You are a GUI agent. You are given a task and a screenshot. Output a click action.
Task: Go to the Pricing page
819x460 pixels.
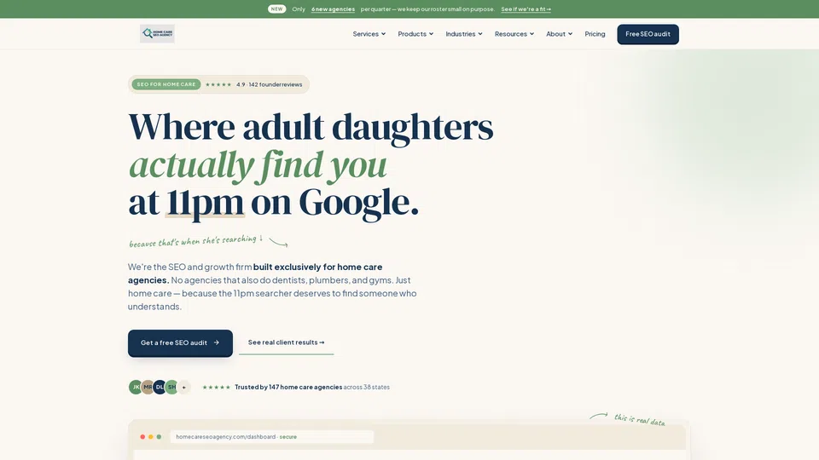(595, 34)
